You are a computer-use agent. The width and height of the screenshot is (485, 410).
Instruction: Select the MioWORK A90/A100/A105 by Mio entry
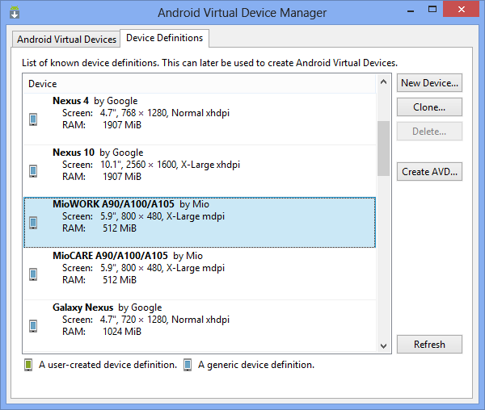coord(200,222)
